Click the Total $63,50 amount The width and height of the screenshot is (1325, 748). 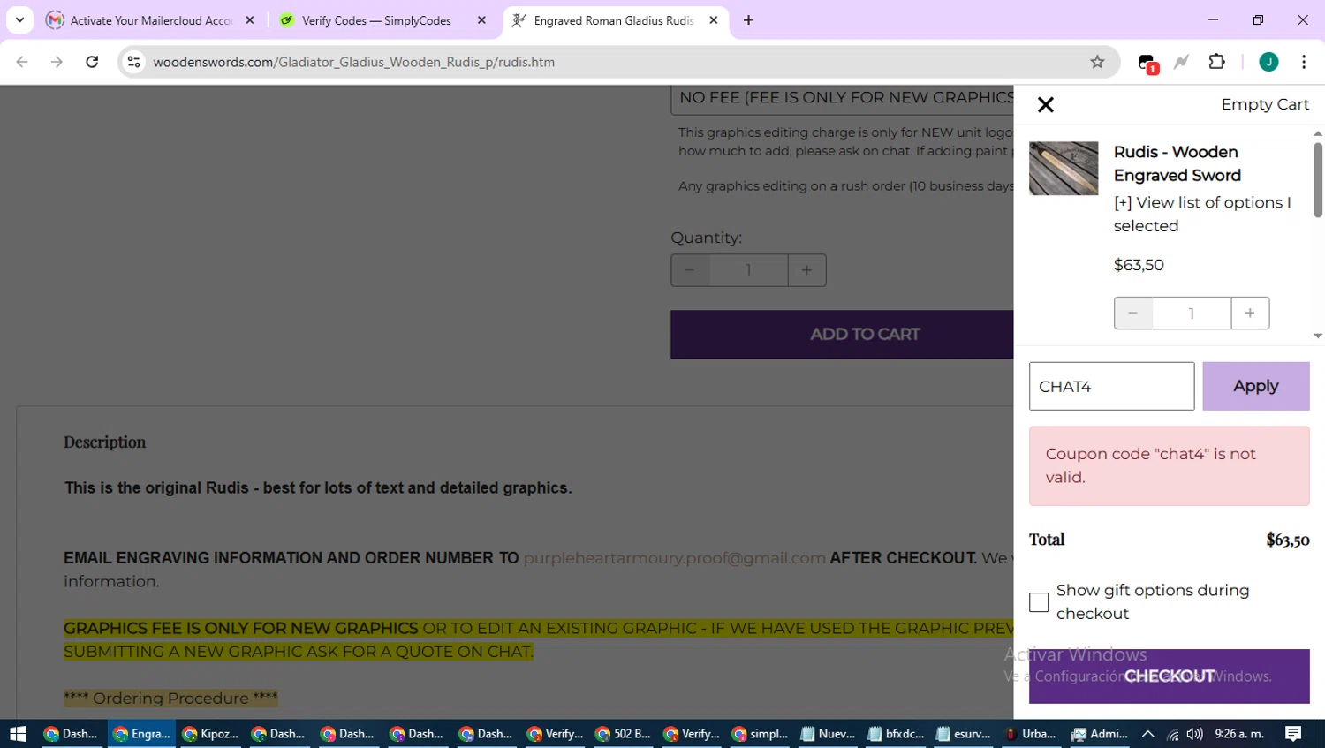(x=1288, y=540)
